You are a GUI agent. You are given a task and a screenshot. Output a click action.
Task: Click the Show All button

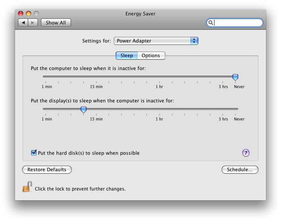point(56,23)
